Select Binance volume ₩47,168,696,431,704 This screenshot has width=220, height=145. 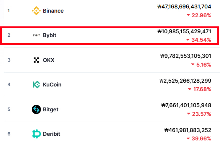click(184, 7)
